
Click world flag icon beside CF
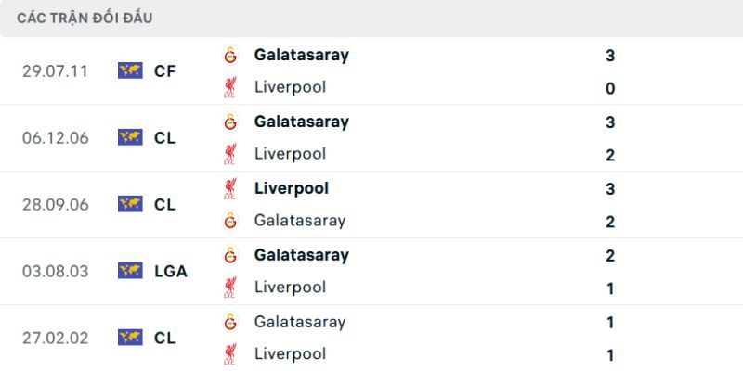point(130,70)
